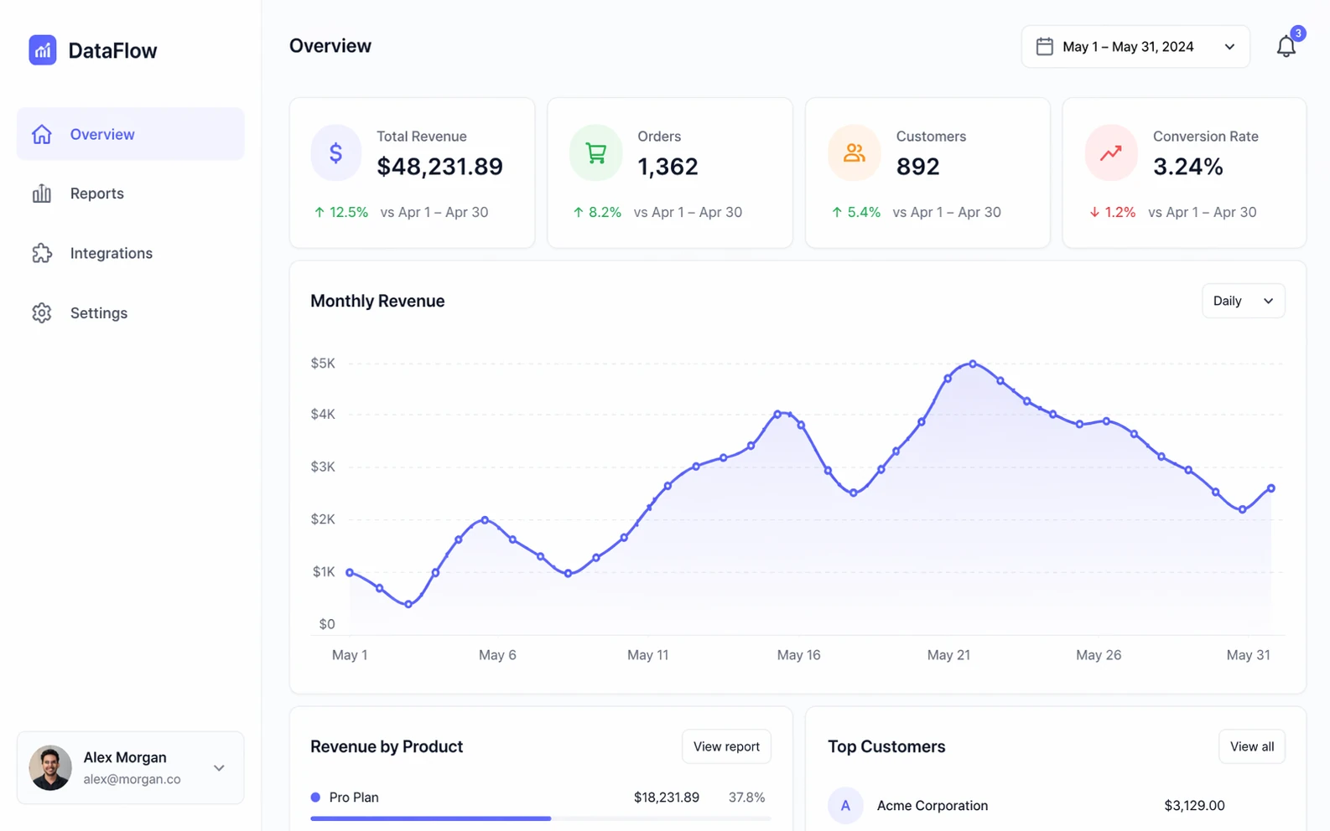Click the Orders shopping cart icon
The image size is (1330, 831).
pyautogui.click(x=595, y=152)
